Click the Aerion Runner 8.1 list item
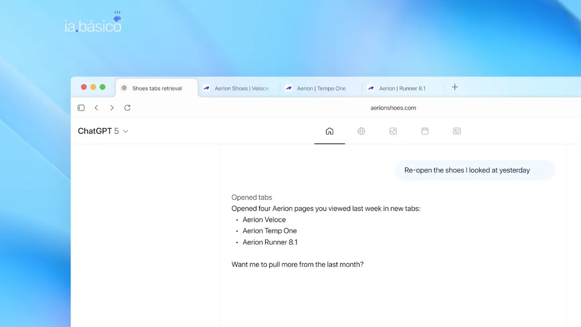Viewport: 581px width, 327px height. tap(270, 242)
